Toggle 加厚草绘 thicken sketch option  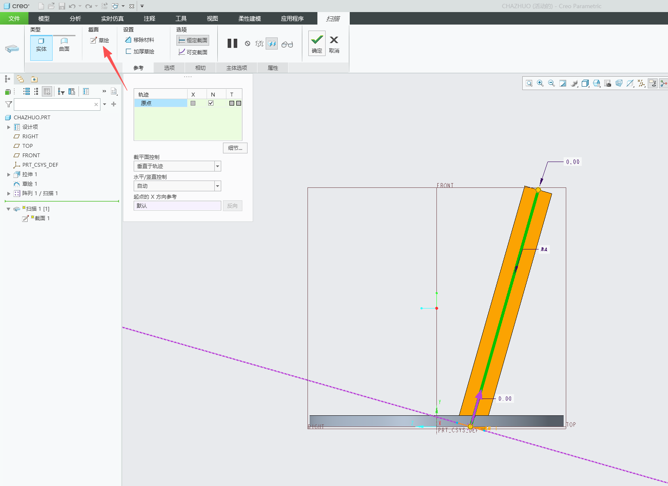point(139,51)
